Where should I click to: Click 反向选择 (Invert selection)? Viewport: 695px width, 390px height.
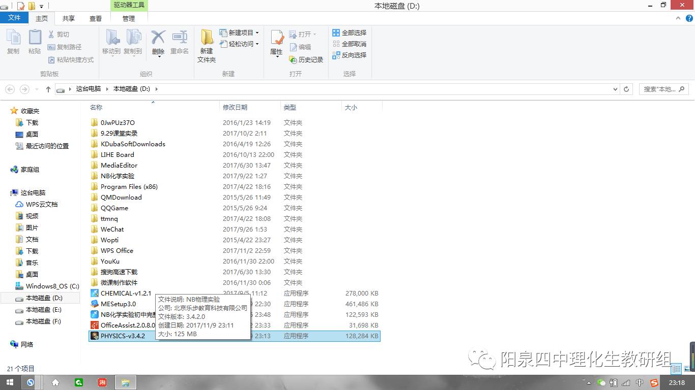(350, 55)
